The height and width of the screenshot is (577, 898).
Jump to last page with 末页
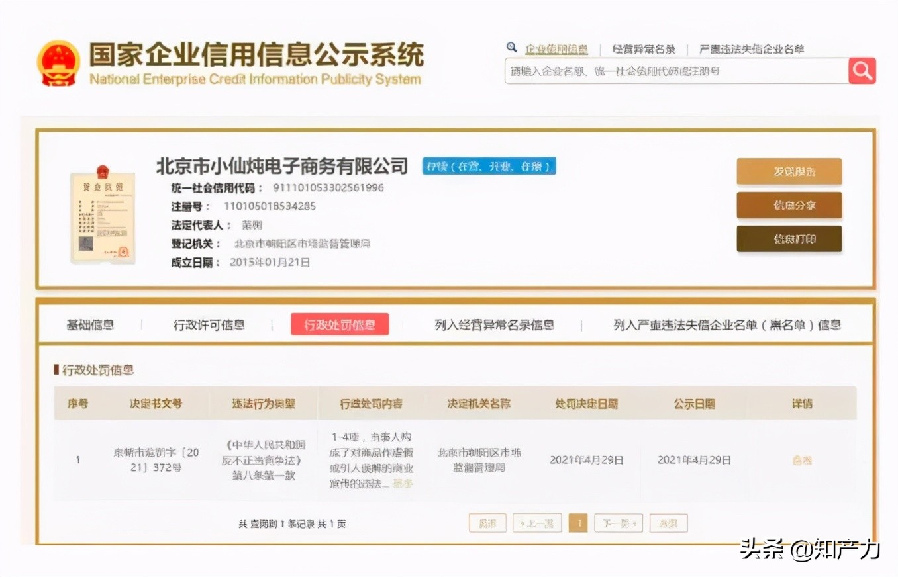668,523
